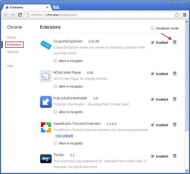Bookmark this page with star icon

177,15
